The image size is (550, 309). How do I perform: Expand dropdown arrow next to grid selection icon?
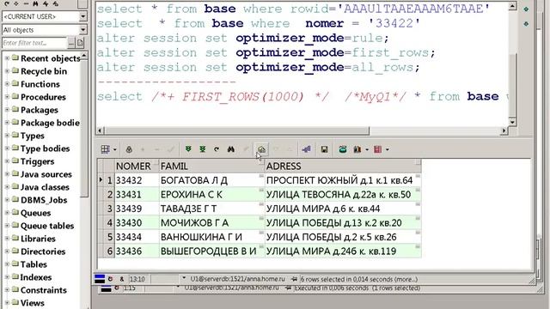[114, 149]
